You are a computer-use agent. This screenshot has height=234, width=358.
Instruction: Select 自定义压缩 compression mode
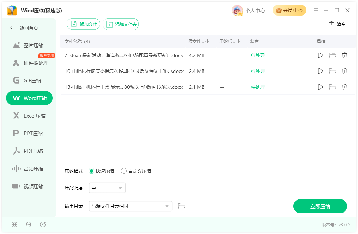(136, 171)
